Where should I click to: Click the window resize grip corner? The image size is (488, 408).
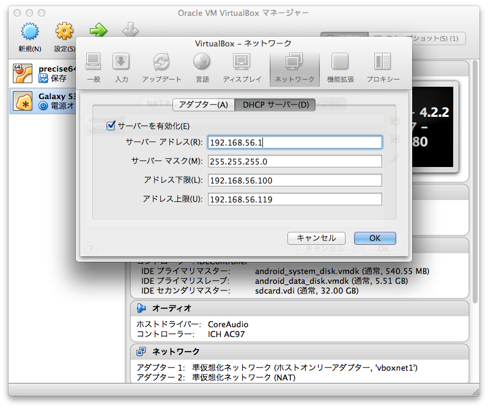(x=476, y=391)
